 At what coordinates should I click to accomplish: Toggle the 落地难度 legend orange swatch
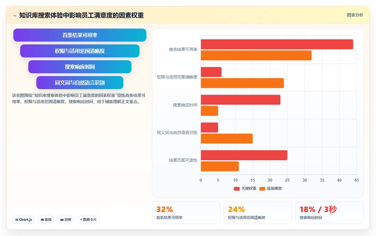[262, 188]
